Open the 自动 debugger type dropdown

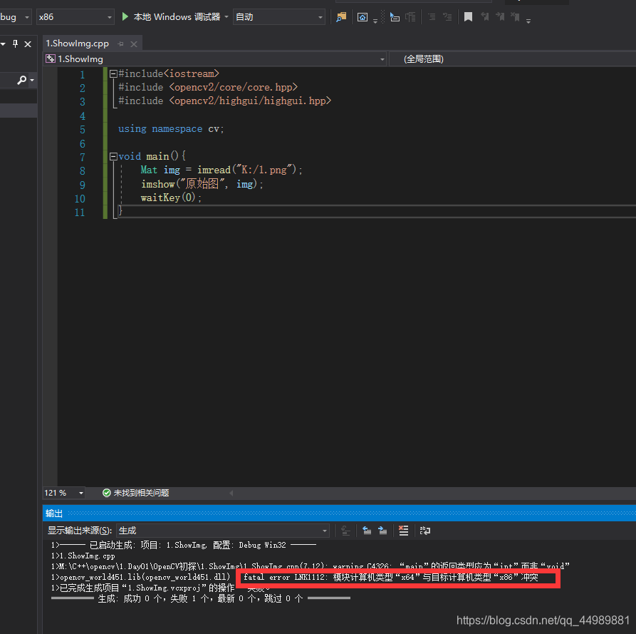point(279,17)
